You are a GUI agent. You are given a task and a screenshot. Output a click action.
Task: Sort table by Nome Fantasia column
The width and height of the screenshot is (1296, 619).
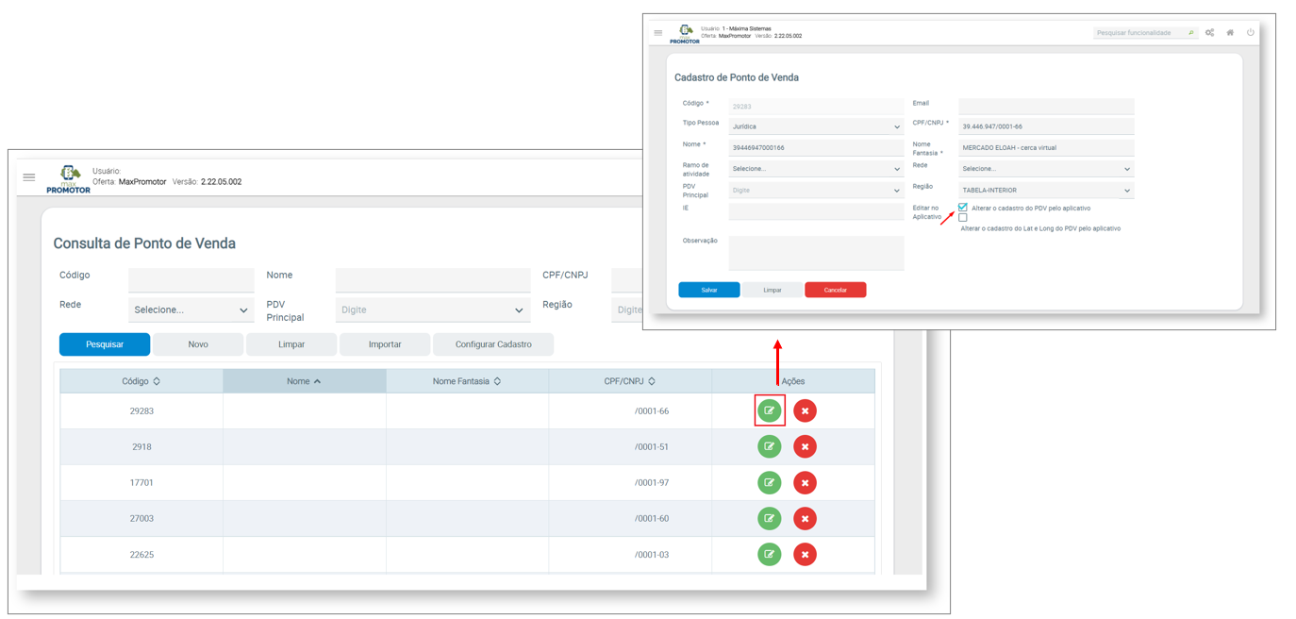[467, 381]
